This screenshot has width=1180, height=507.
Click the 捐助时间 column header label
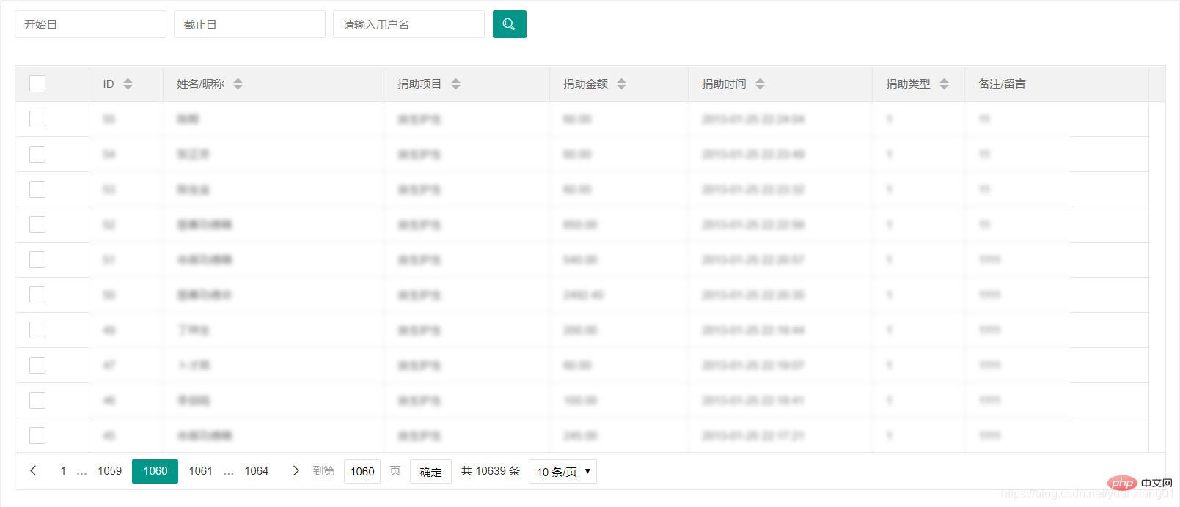coord(724,84)
